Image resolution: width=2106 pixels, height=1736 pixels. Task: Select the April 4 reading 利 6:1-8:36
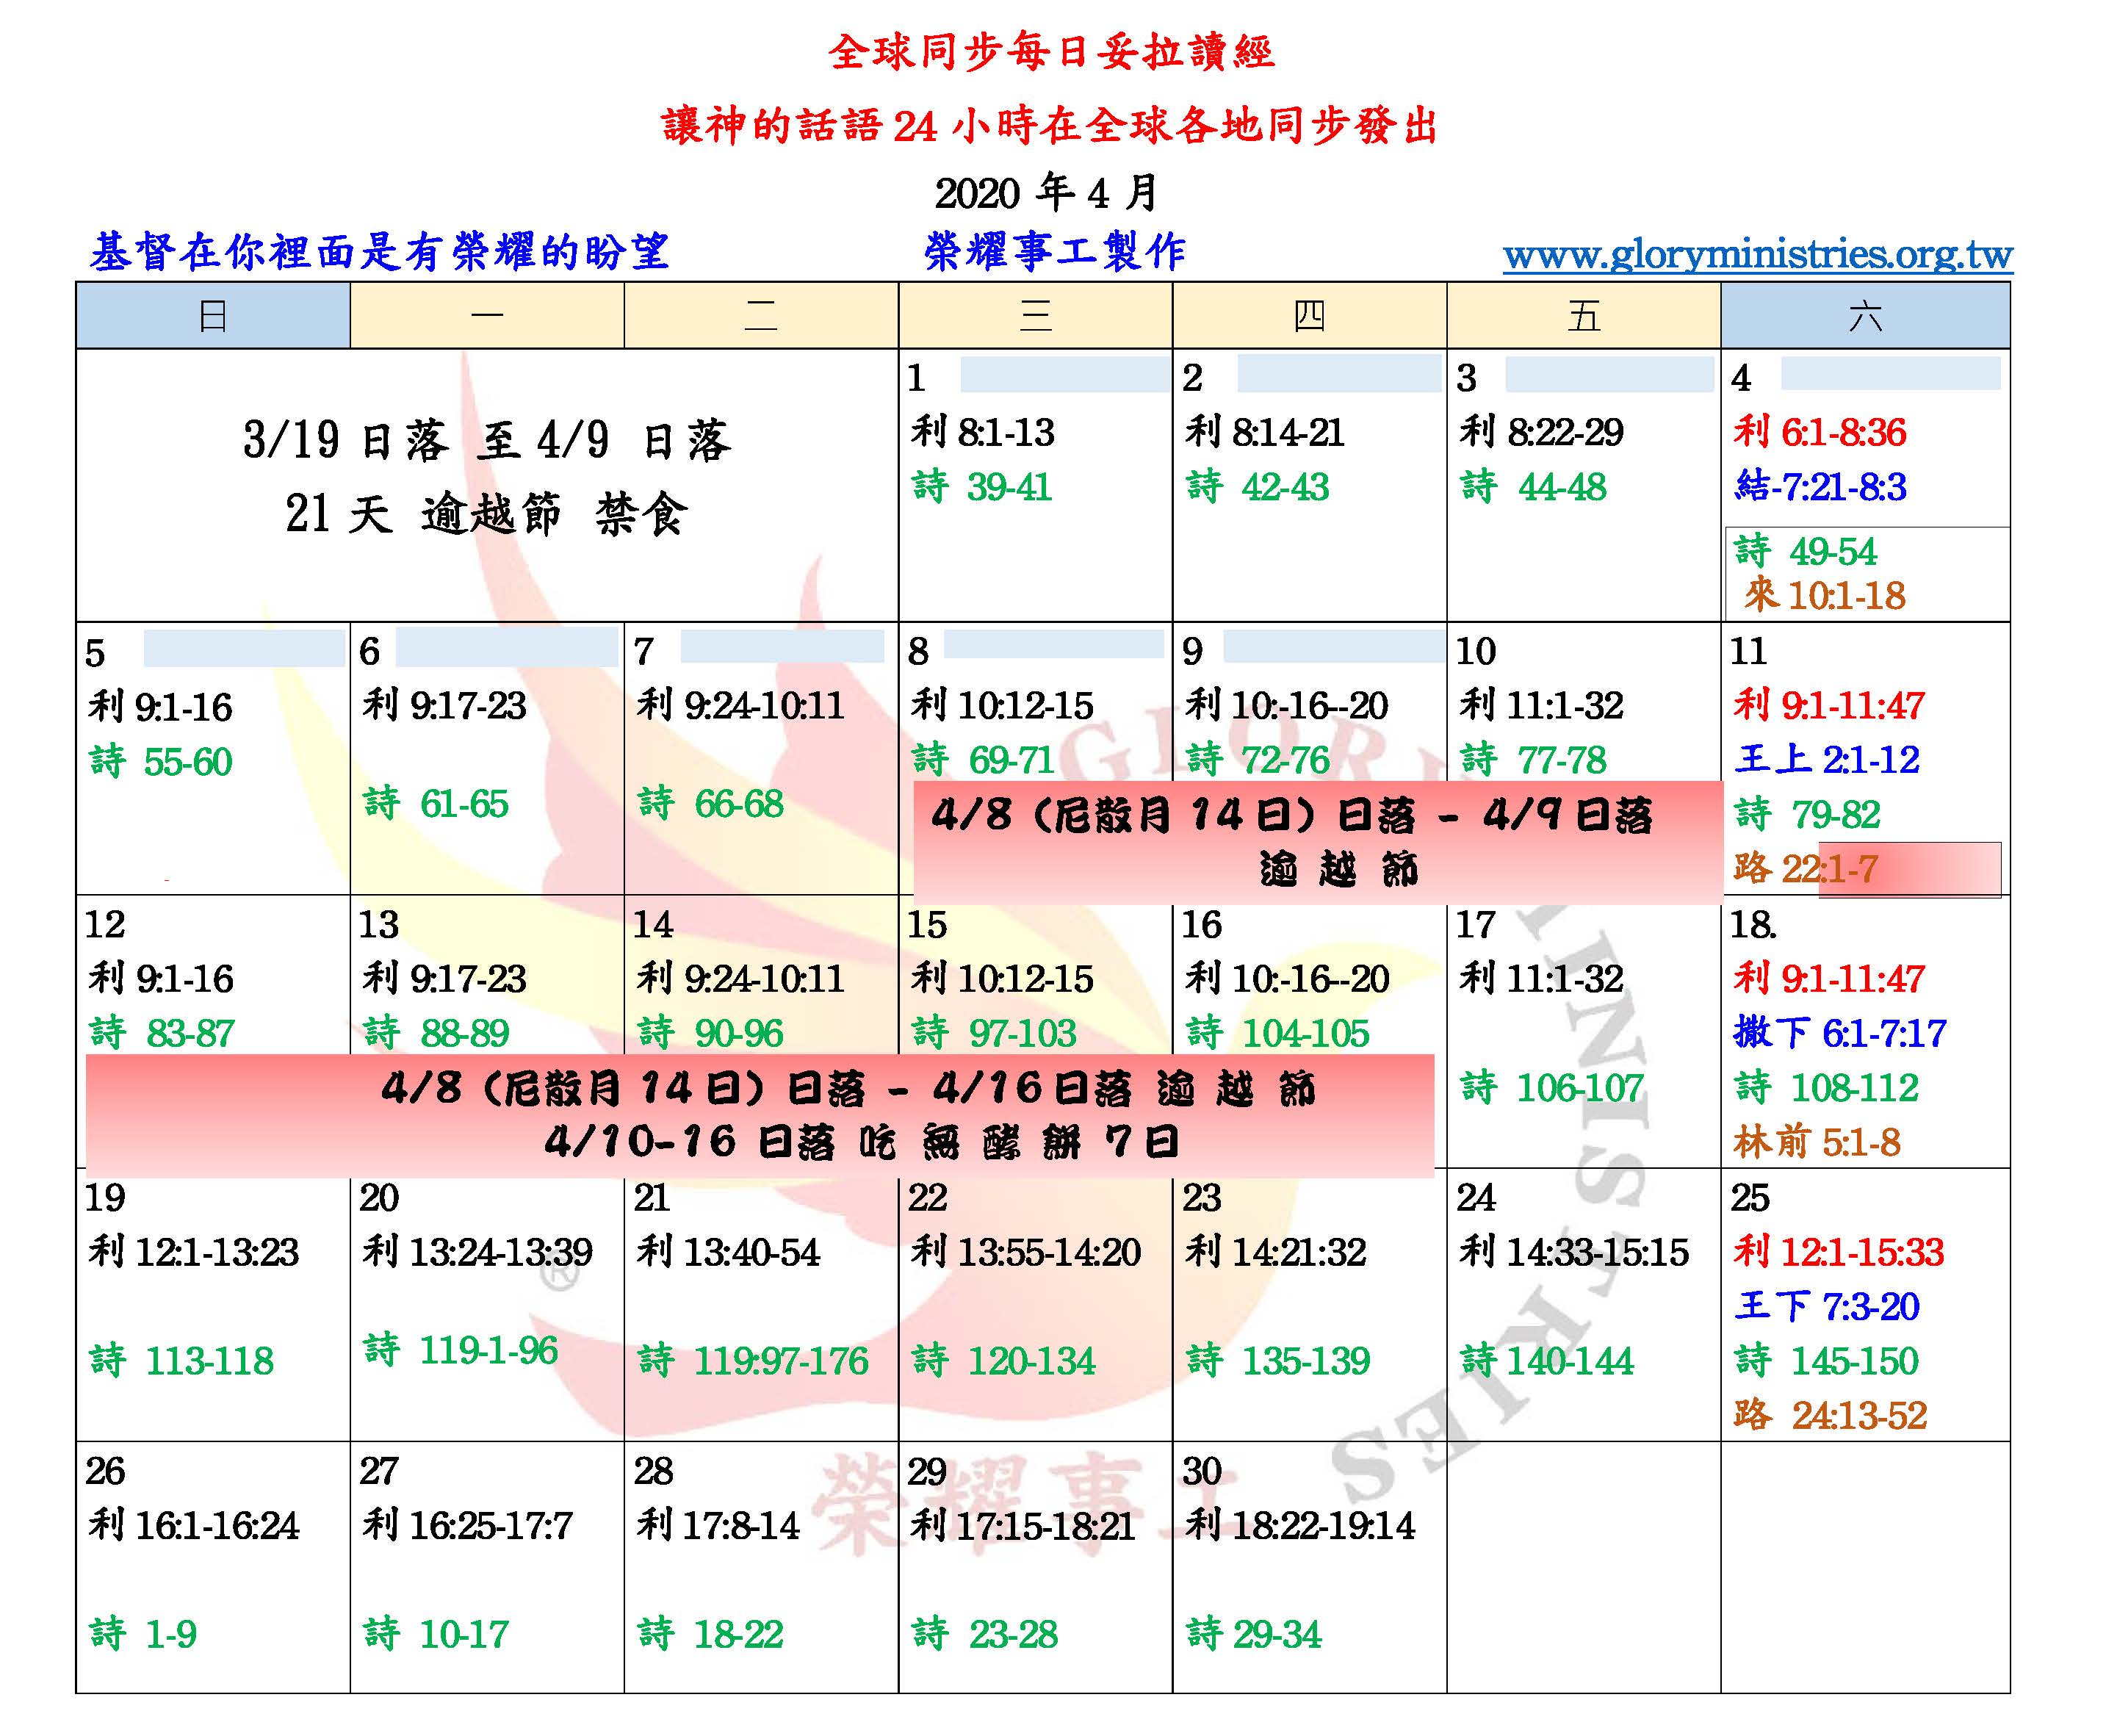1819,433
